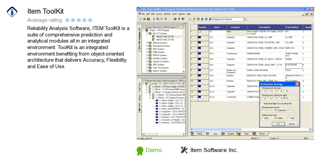Close the lower system tree pane
Screen dimensions: 321x166
point(185,77)
